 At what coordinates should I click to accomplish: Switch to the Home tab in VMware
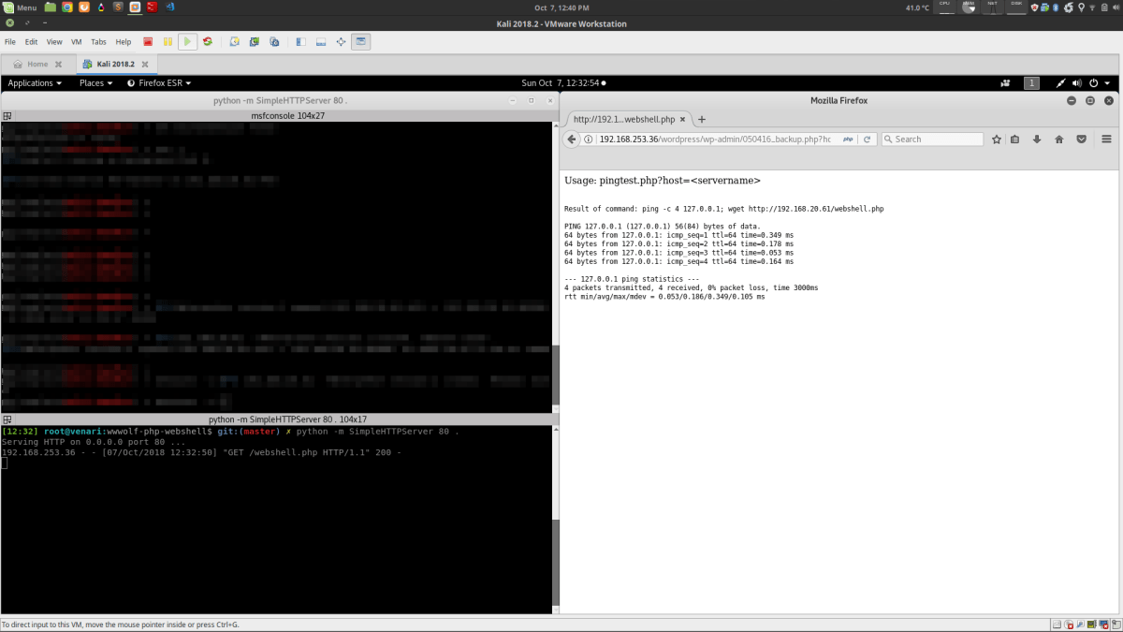37,64
